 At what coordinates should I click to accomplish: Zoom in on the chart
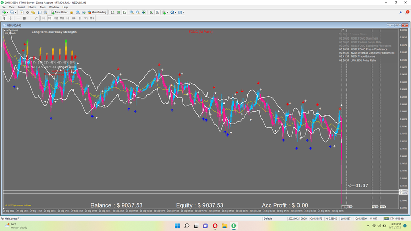point(131,12)
